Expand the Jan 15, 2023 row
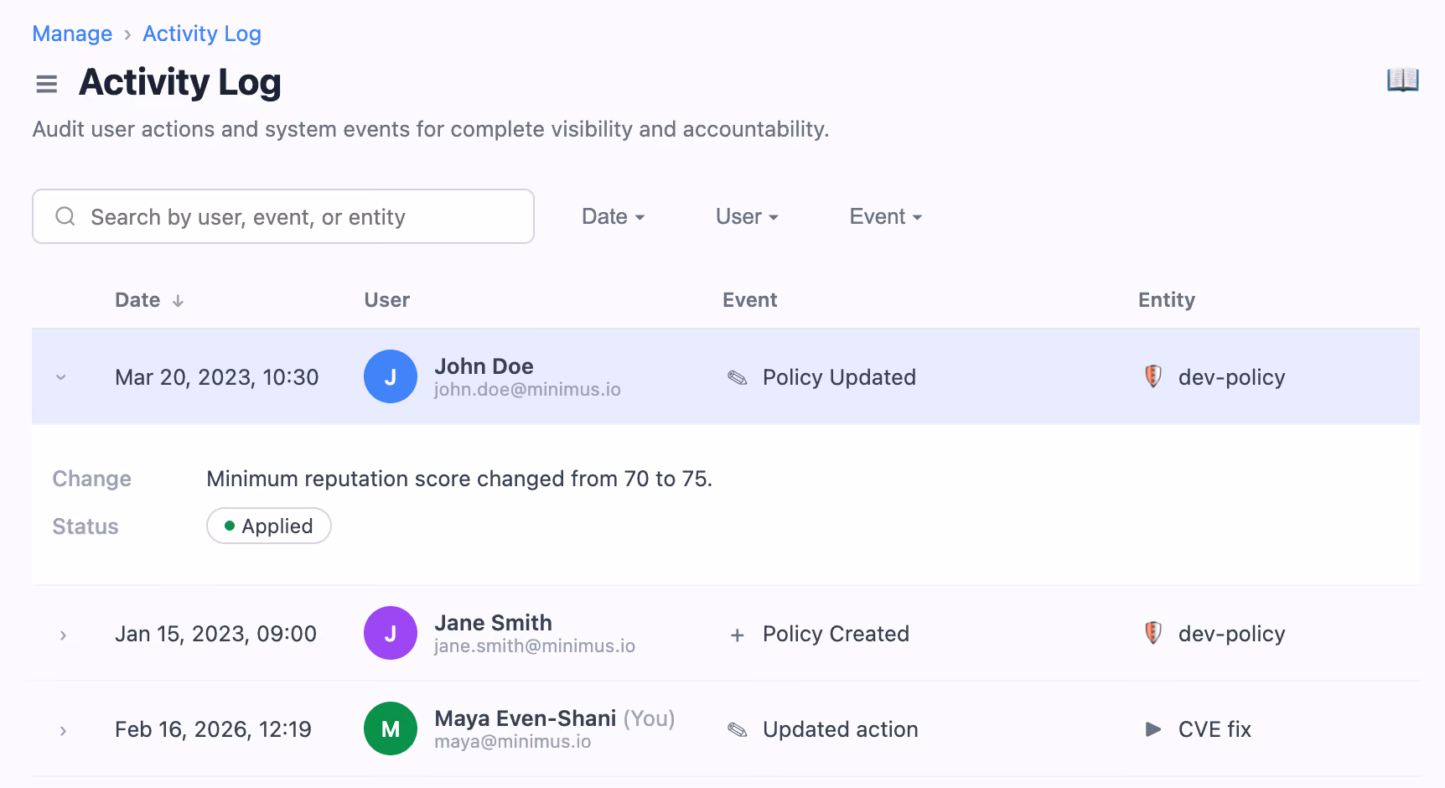 (63, 635)
